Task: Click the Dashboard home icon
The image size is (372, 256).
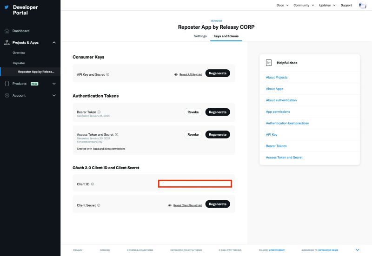Action: tap(7, 31)
